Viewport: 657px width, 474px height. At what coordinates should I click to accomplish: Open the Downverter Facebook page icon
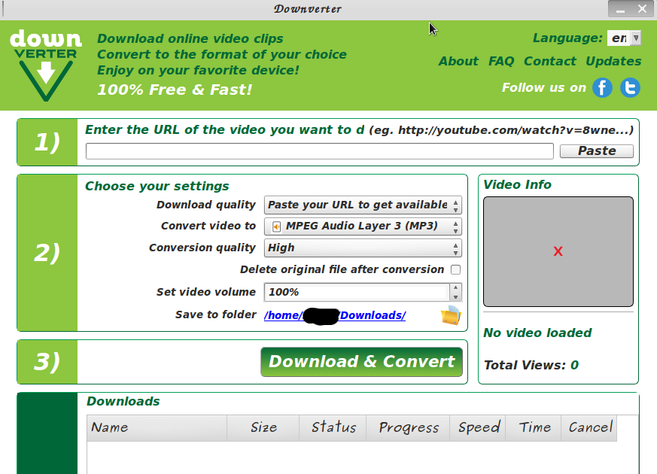pos(602,88)
